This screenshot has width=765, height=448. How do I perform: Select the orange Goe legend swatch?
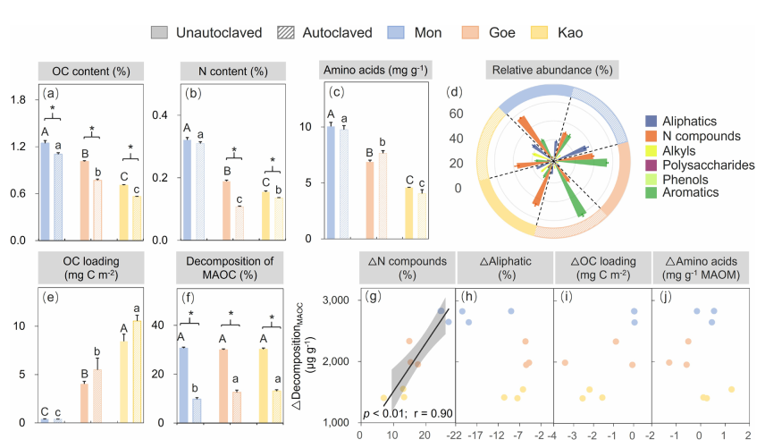pos(475,32)
